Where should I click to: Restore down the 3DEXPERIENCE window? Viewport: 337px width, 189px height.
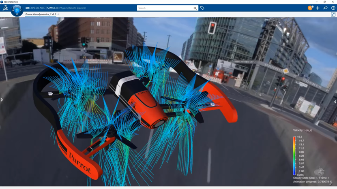(324, 2)
